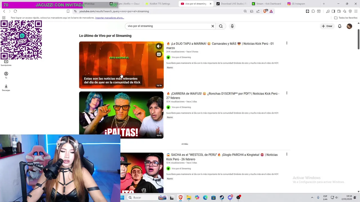Open '¡Le DIJO TAPU a MARINA!' video title
Screen dimensions: 360x202
pyautogui.click(x=220, y=46)
